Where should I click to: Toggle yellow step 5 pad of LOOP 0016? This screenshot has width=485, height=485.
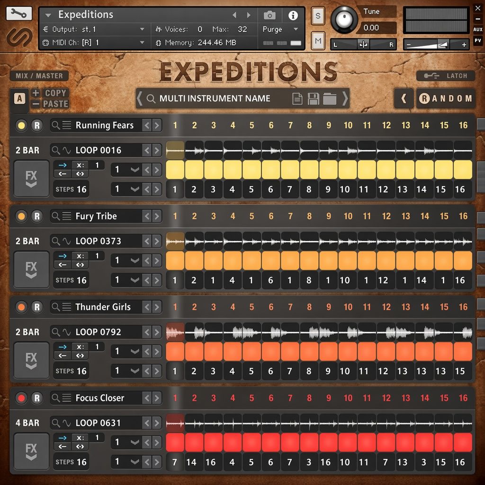pos(252,170)
